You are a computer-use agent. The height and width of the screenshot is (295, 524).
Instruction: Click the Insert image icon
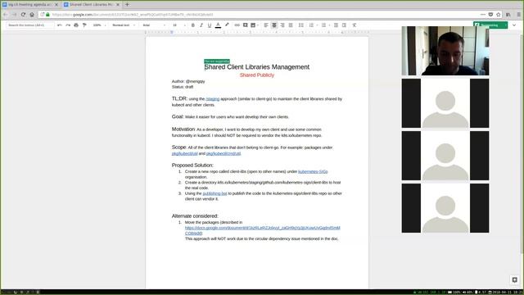pyautogui.click(x=253, y=25)
